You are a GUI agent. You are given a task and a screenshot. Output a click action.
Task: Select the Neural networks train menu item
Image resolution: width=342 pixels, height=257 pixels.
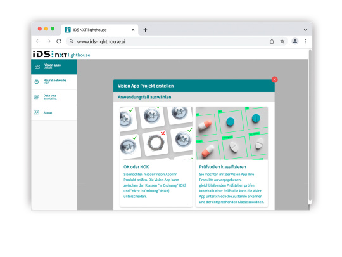tap(54, 82)
